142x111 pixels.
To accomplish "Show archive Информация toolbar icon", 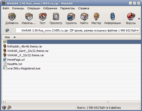I will (113, 17).
